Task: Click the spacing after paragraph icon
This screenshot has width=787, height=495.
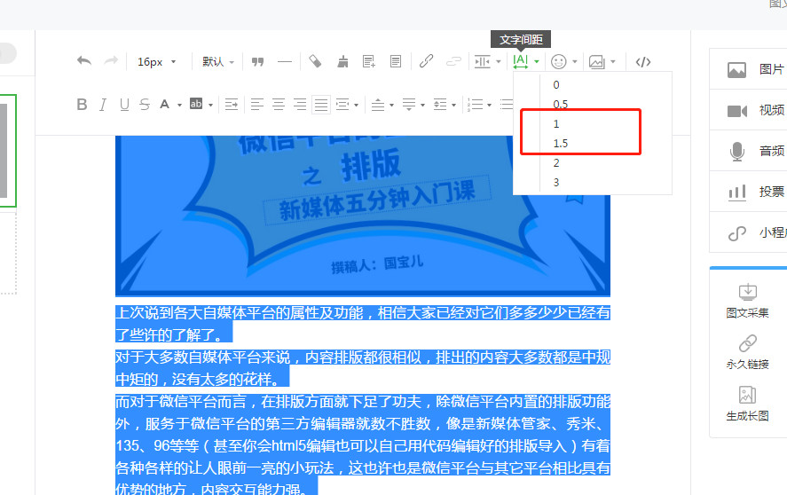Action: tap(409, 104)
